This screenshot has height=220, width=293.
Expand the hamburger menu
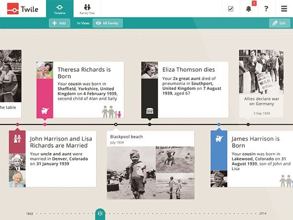coord(284,9)
